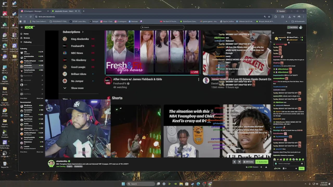Click the Send a message chat field
Screen dimensions: 333x187
coord(289,164)
